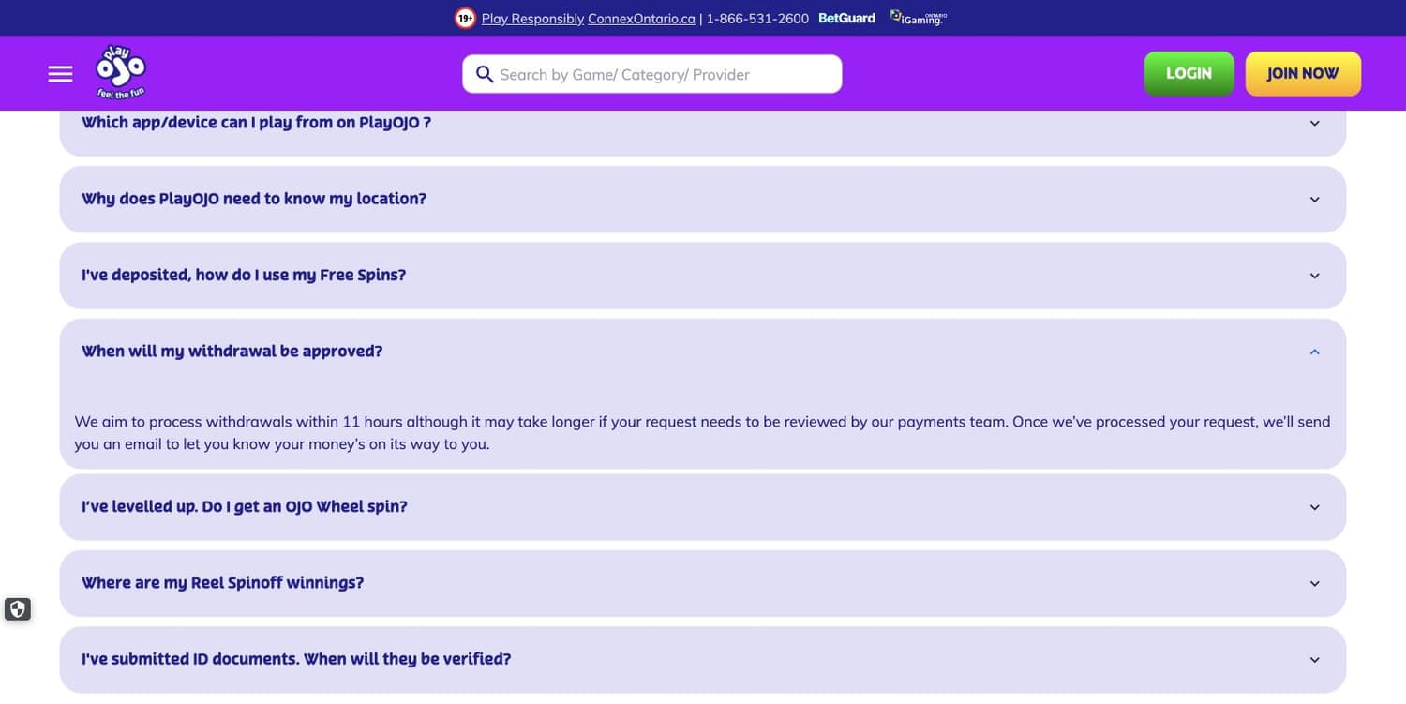Image resolution: width=1406 pixels, height=704 pixels.
Task: Open the Play Responsibly link
Action: coord(532,18)
